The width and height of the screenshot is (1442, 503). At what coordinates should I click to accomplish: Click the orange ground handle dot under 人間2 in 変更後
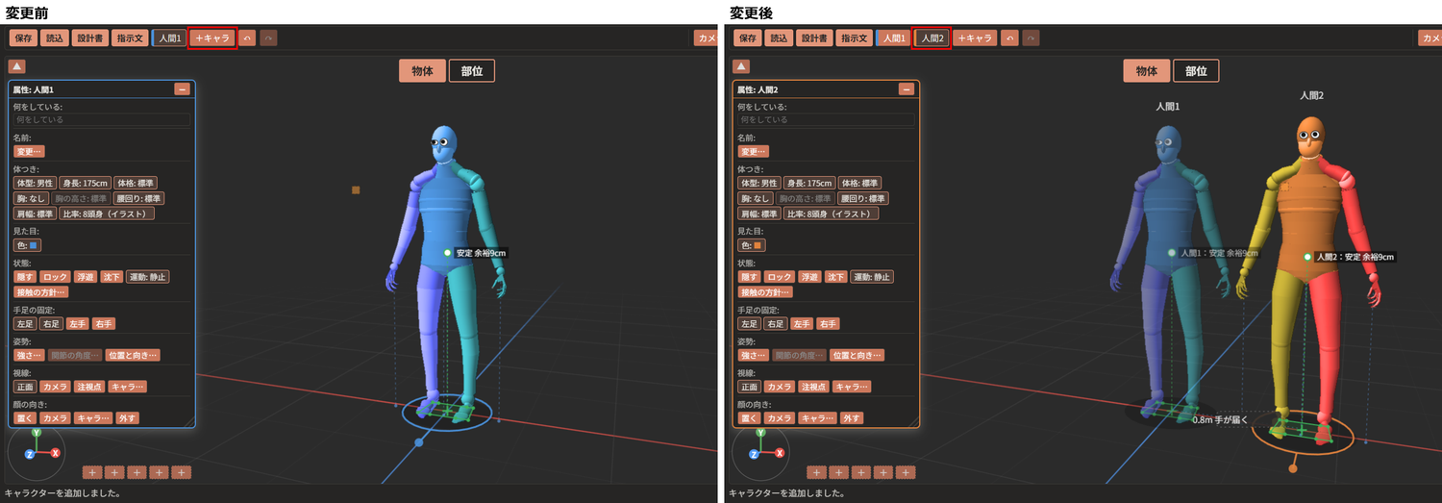1293,468
